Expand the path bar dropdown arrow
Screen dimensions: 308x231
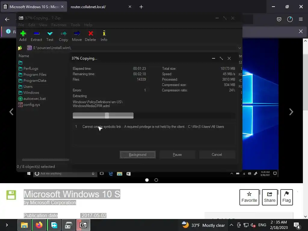coord(240,48)
